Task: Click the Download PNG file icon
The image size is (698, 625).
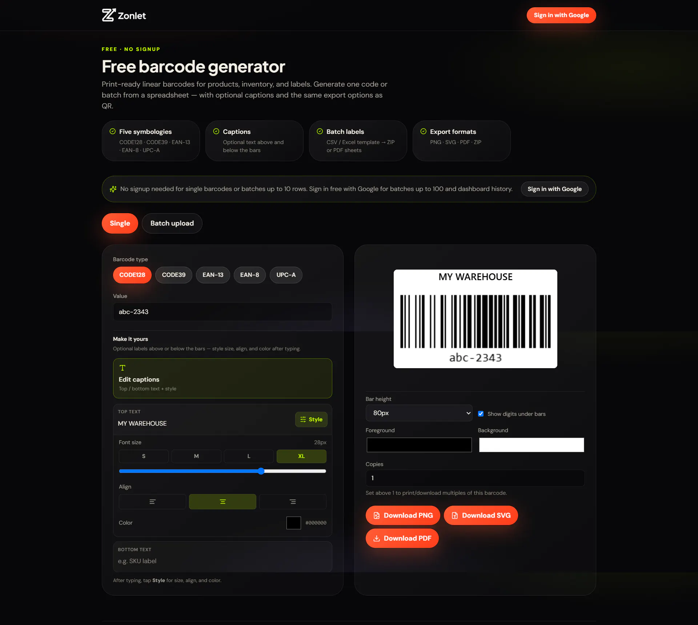Action: pyautogui.click(x=377, y=515)
